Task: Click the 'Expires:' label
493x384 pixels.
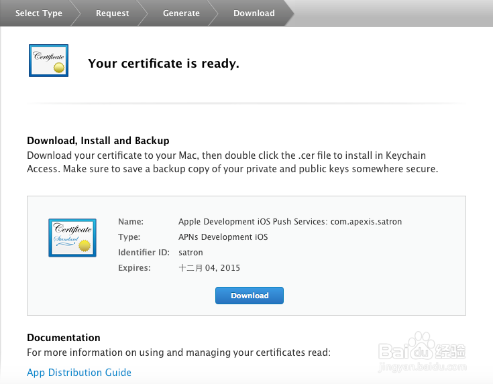Action: click(x=134, y=268)
